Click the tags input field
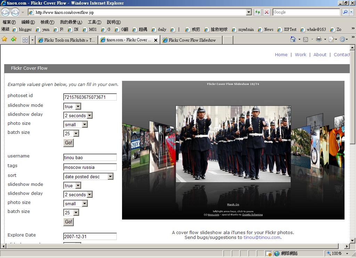Viewport: 356px width, 258px height. 90,167
